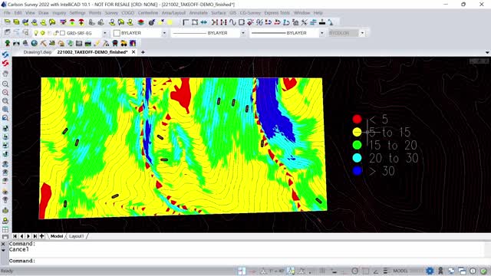The width and height of the screenshot is (491, 276).
Task: Toggle the layer lock icon
Action: pos(56,33)
